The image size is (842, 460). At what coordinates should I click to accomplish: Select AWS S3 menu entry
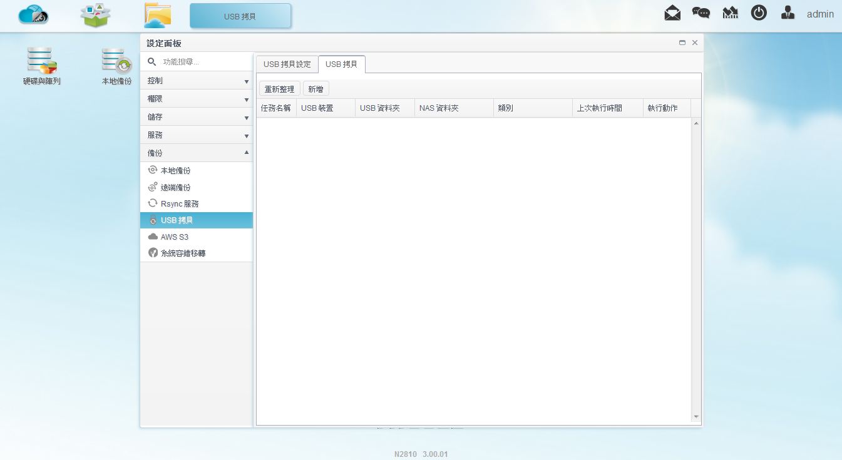pos(197,237)
